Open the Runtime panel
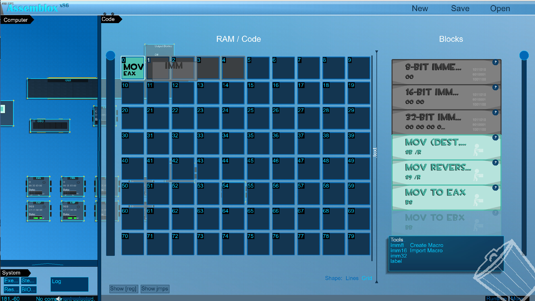Image resolution: width=535 pixels, height=301 pixels. [497, 298]
